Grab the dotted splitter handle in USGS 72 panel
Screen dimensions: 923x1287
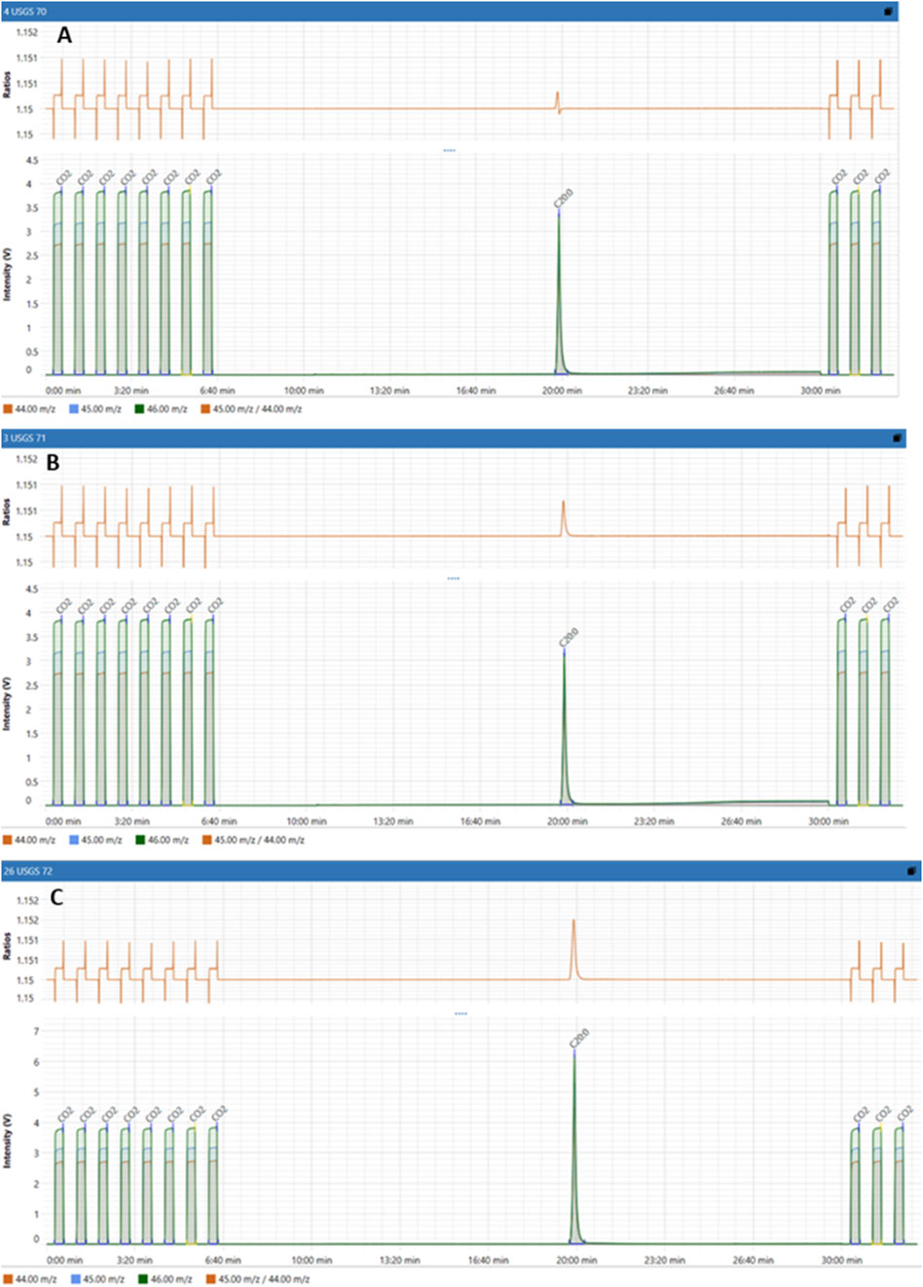coord(461,1013)
